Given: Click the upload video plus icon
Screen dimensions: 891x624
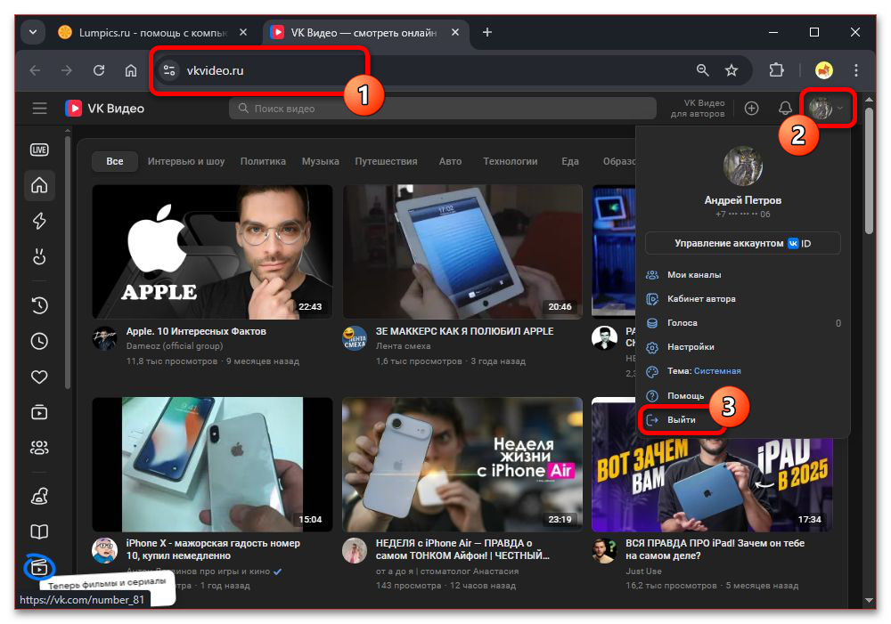Looking at the screenshot, I should pyautogui.click(x=751, y=108).
